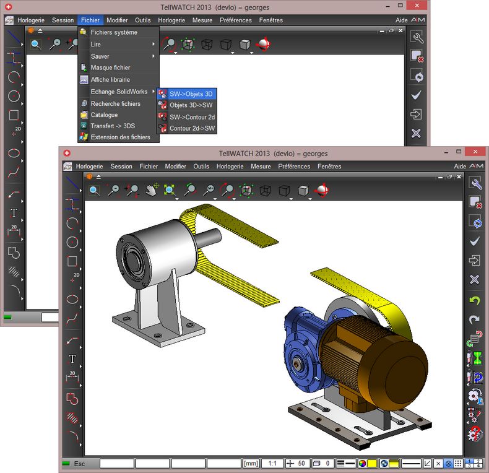
Task: Click the first yellow color swatch in status bar
Action: tap(373, 463)
